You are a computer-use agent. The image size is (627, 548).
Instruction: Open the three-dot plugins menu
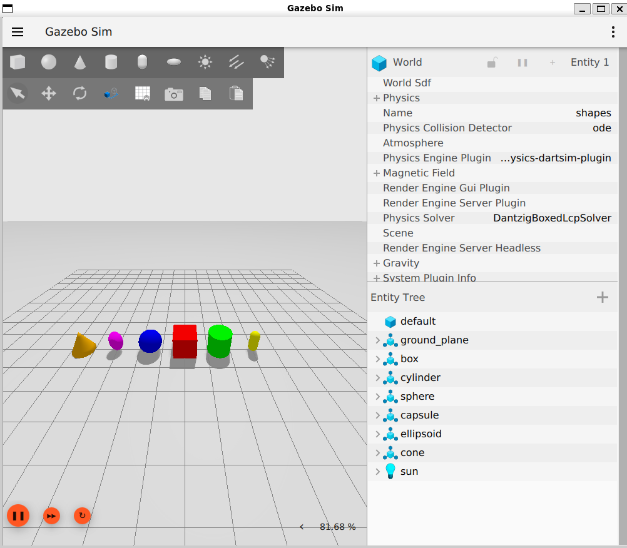(613, 32)
